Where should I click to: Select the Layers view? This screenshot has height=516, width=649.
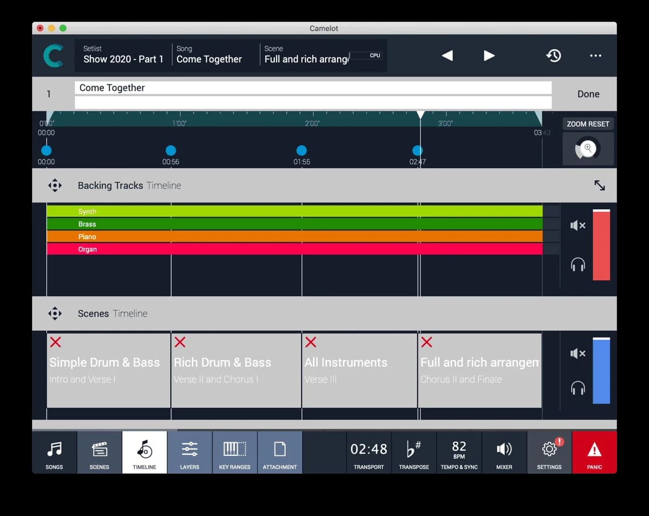click(190, 452)
